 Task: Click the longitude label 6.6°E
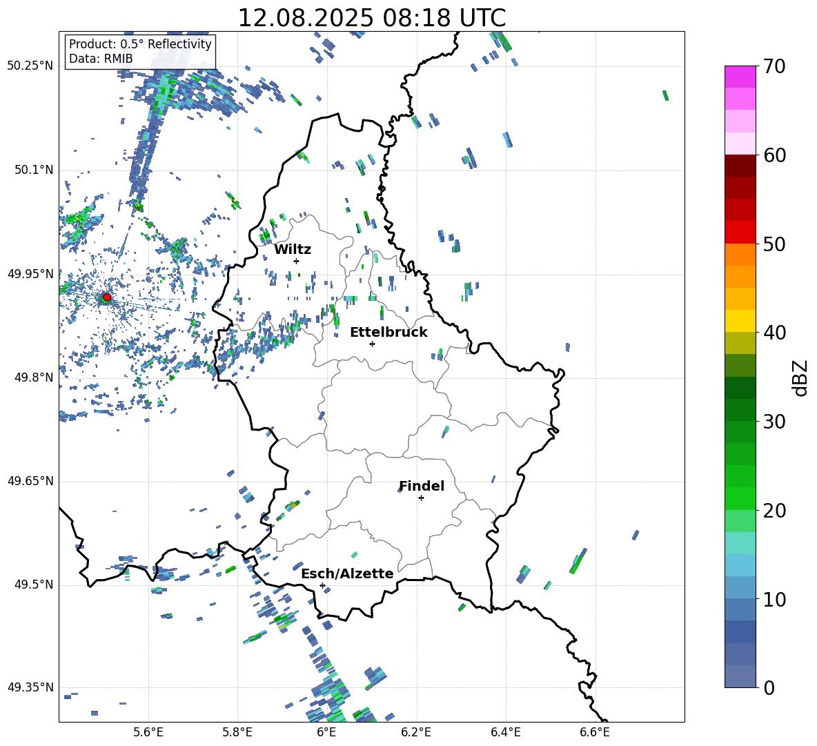point(595,732)
